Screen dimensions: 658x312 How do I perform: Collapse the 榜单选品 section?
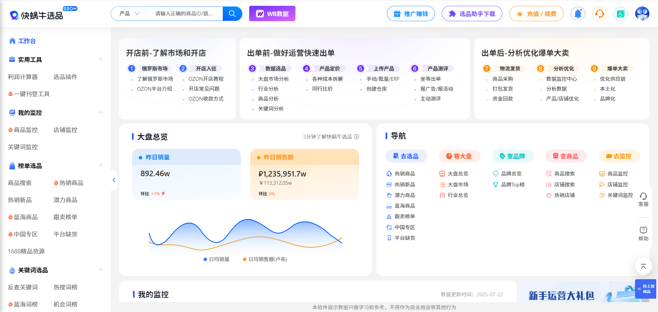(x=100, y=165)
